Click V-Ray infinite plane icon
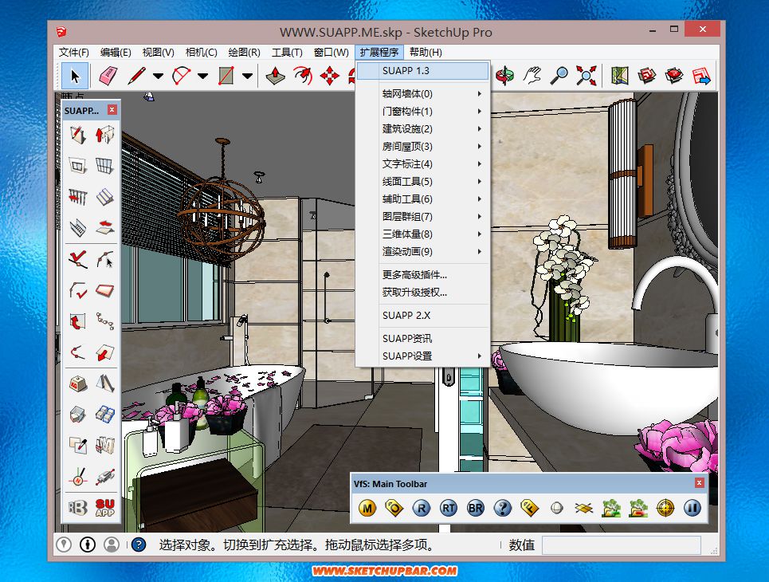 point(583,508)
